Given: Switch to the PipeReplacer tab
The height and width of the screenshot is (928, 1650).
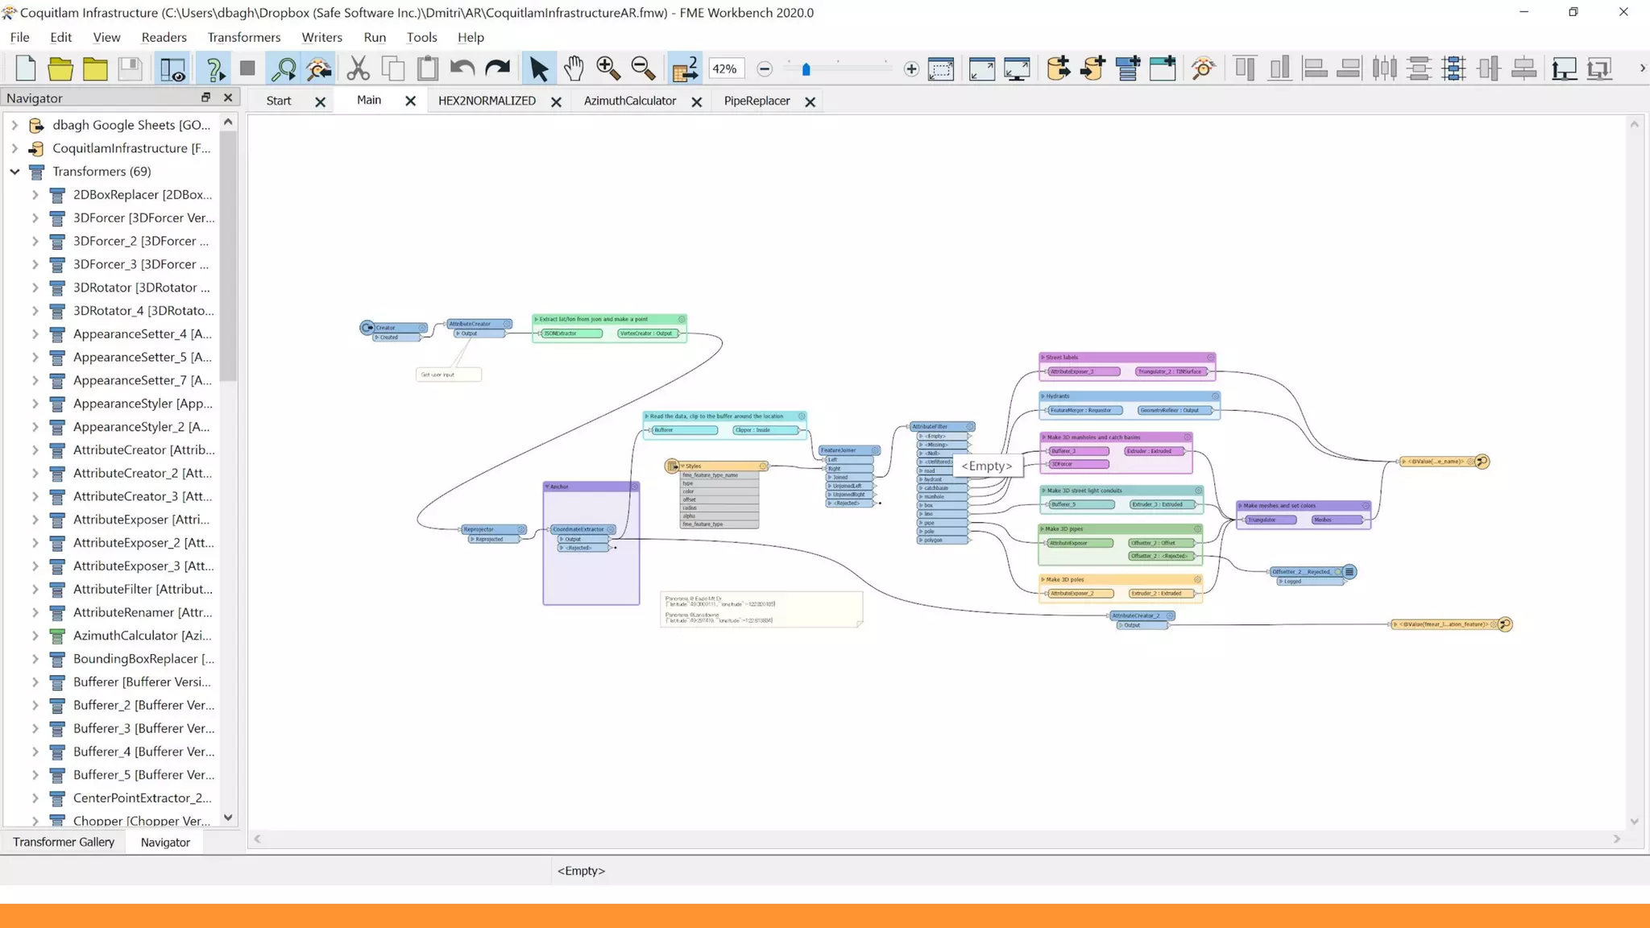Looking at the screenshot, I should (756, 101).
